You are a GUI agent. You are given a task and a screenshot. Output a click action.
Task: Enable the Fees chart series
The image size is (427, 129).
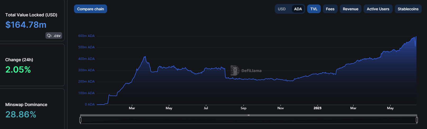(330, 9)
